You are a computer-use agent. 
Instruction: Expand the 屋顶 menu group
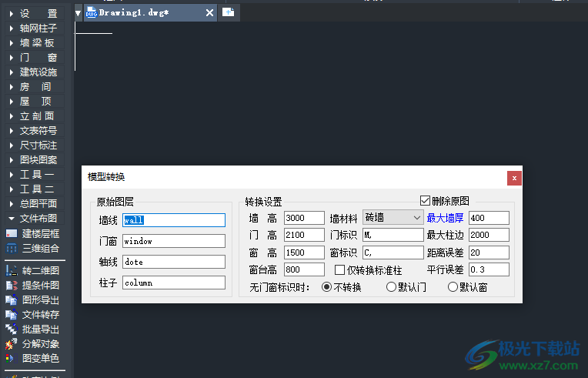(x=35, y=102)
